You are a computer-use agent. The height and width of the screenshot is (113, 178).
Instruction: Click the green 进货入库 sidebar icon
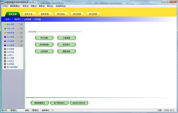[x=5, y=28]
